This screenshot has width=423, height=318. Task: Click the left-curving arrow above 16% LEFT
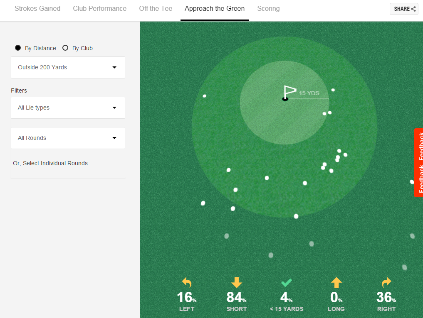pyautogui.click(x=187, y=282)
